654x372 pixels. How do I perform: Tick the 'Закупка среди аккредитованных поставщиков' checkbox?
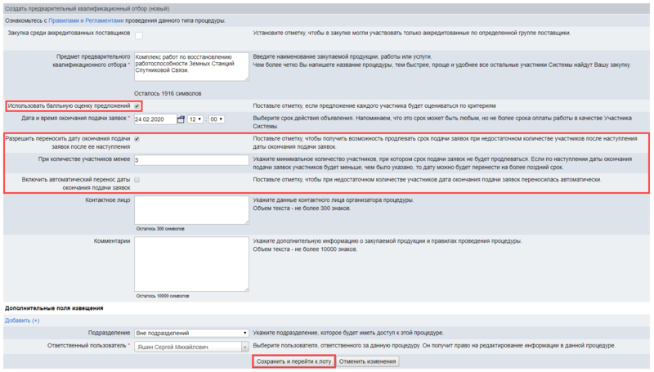138,34
